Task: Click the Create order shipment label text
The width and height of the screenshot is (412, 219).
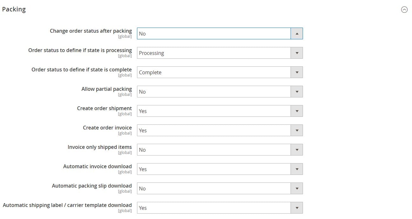Action: (x=104, y=108)
